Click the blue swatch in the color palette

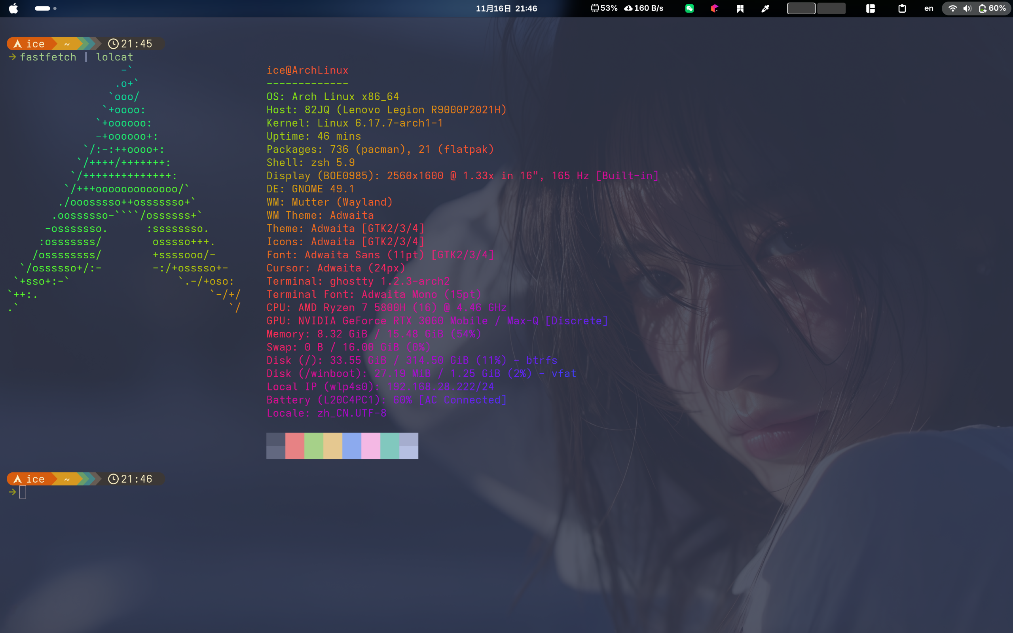click(352, 446)
